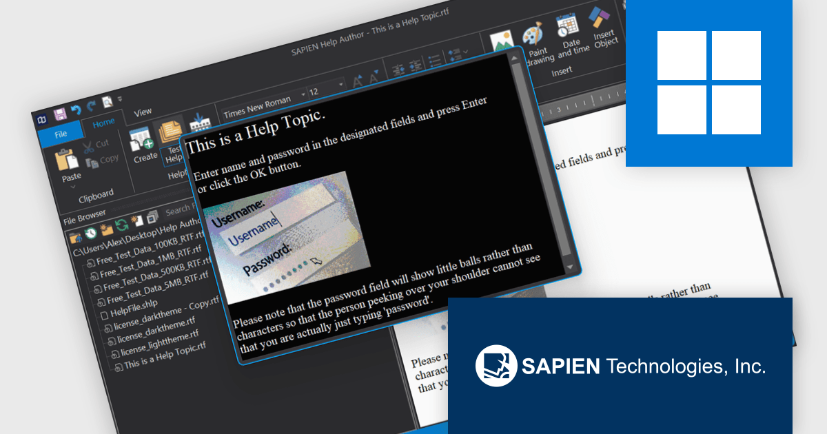The height and width of the screenshot is (434, 827).
Task: Click the help preview scrollbar down arrow
Action: 569,267
